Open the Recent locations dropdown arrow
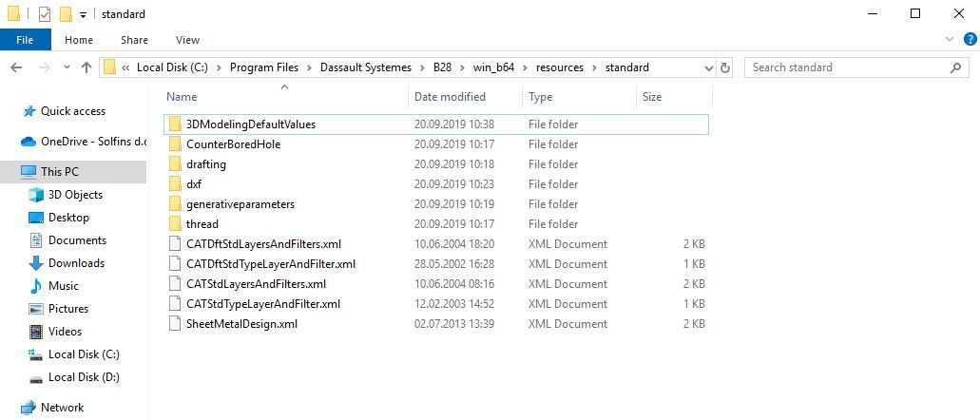 click(65, 67)
